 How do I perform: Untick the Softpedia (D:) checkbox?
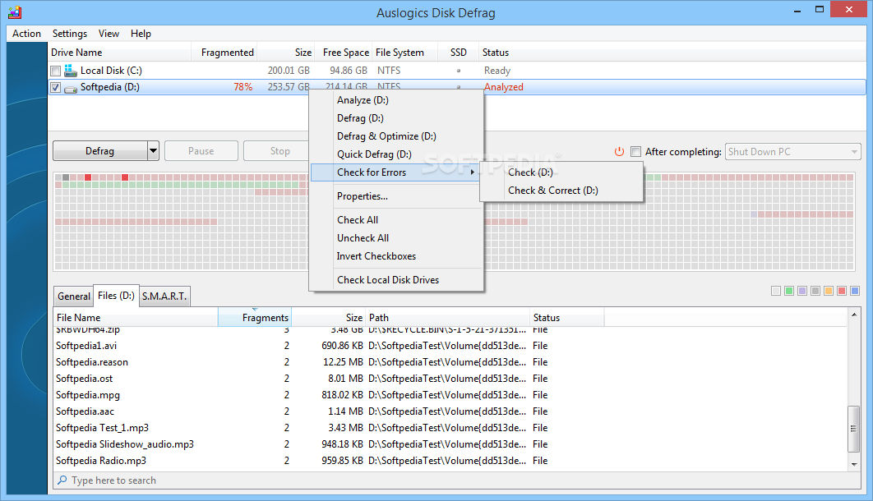[55, 87]
